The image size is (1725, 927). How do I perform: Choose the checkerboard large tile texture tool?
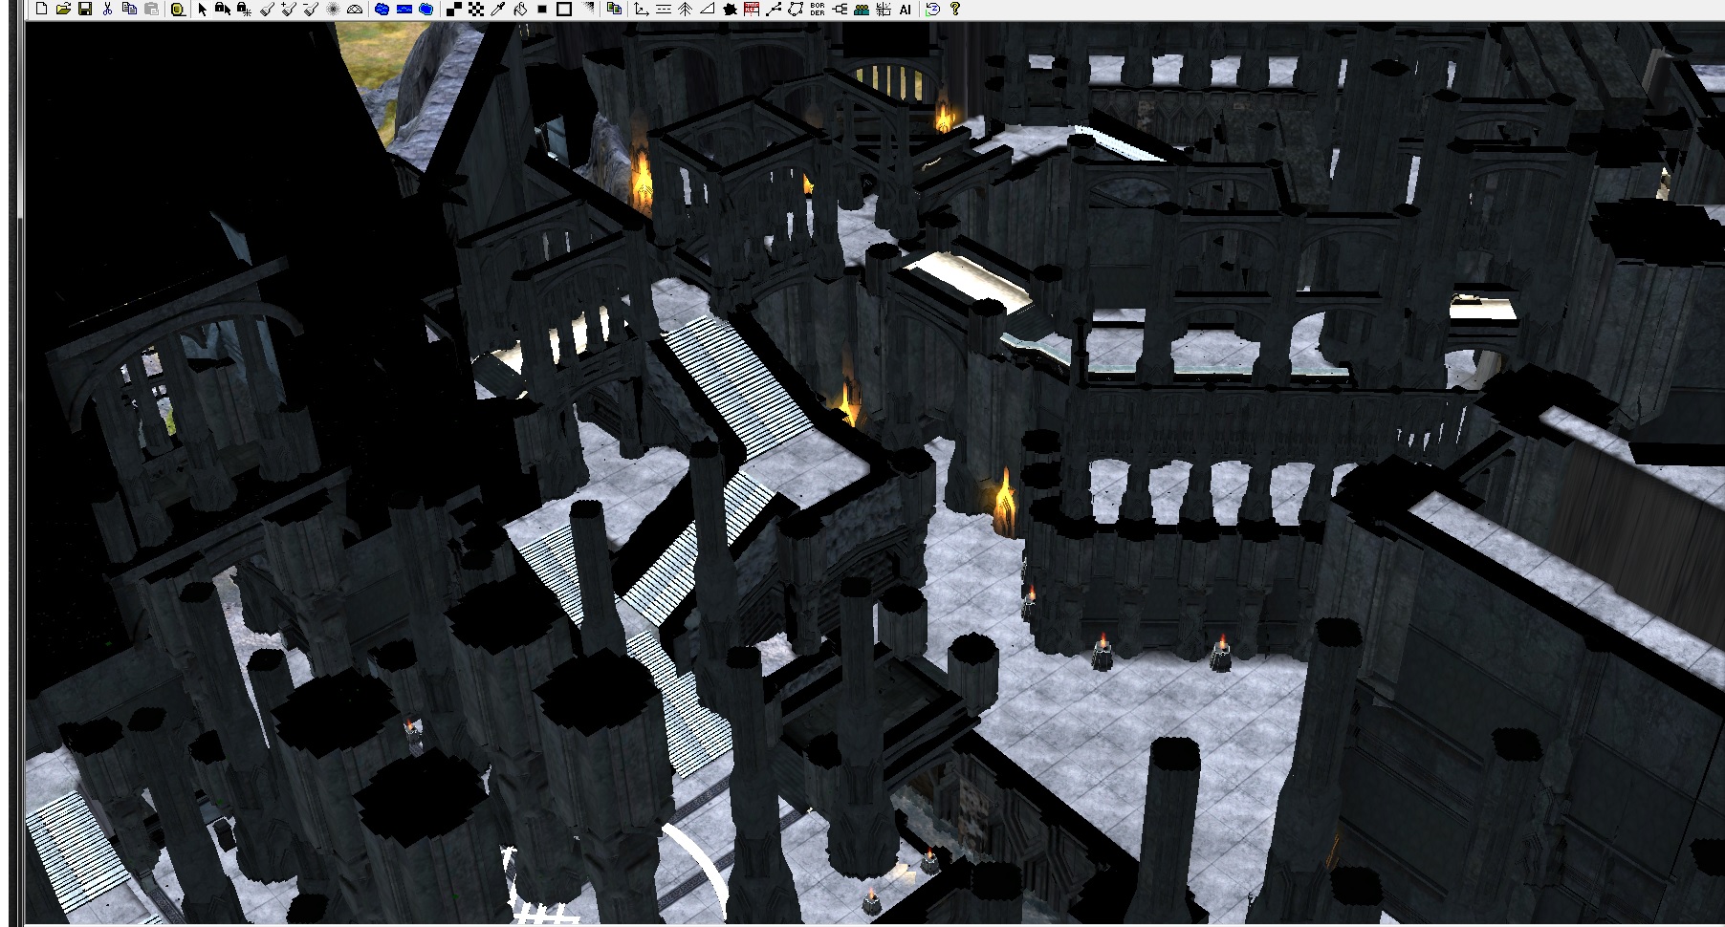(476, 9)
